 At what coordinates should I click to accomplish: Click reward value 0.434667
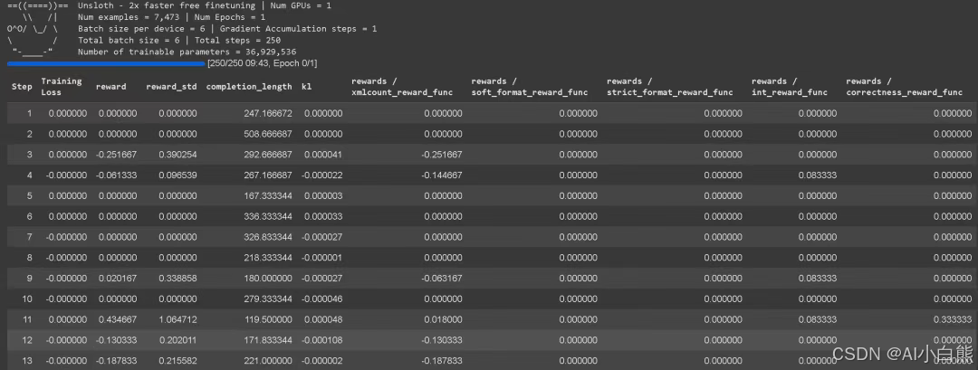coord(117,319)
